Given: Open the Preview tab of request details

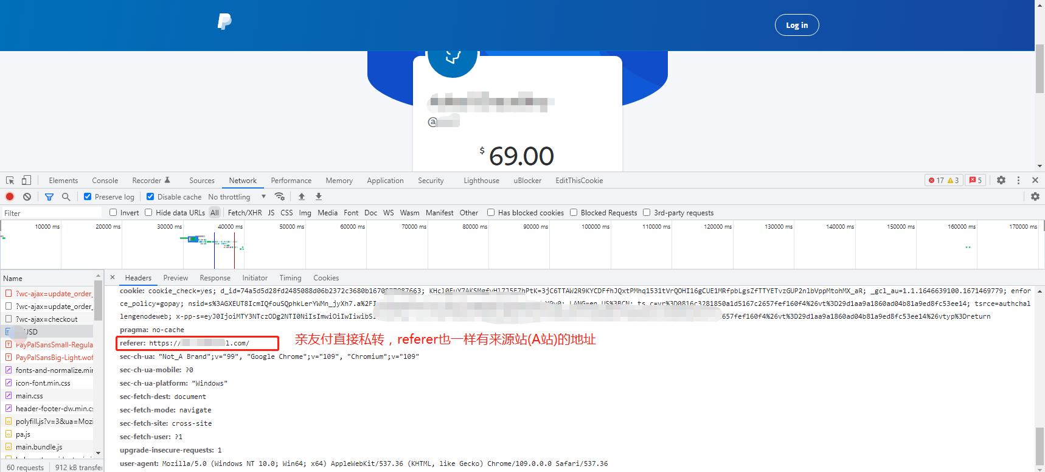Looking at the screenshot, I should click(x=176, y=278).
